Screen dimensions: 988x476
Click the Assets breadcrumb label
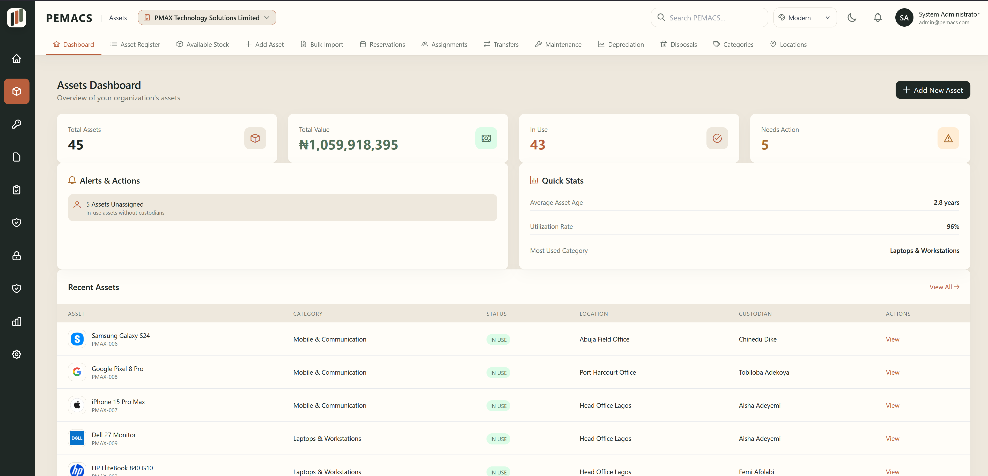pos(118,18)
